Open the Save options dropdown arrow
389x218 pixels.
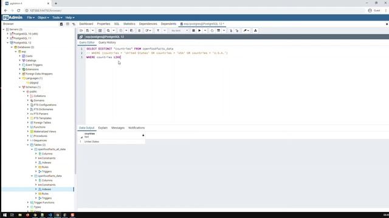coord(93,31)
